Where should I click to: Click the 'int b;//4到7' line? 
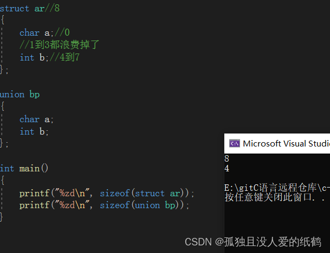click(x=50, y=57)
